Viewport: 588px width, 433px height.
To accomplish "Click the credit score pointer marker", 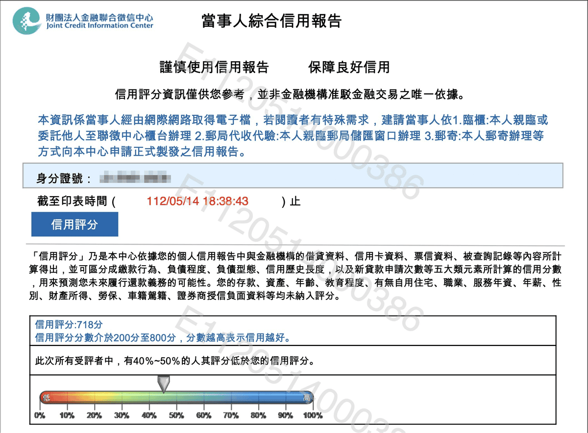I will [163, 384].
